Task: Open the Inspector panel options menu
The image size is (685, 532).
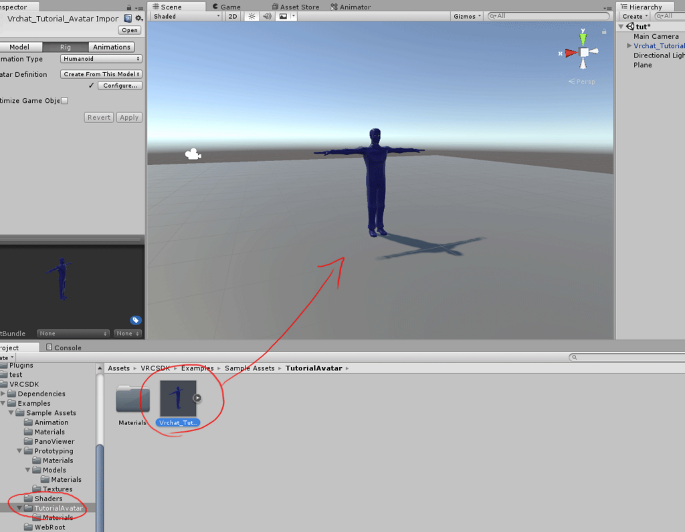Action: click(x=139, y=8)
